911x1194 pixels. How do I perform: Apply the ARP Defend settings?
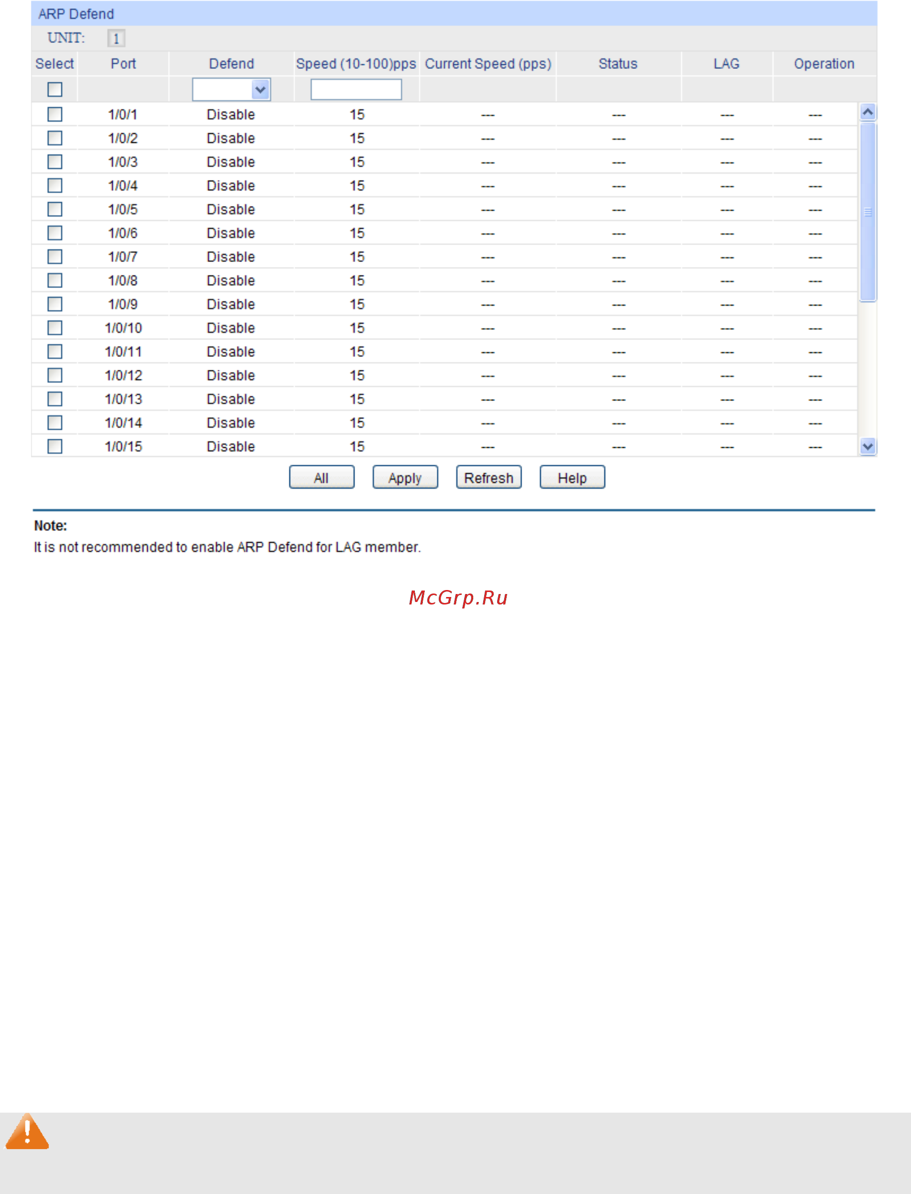[405, 477]
